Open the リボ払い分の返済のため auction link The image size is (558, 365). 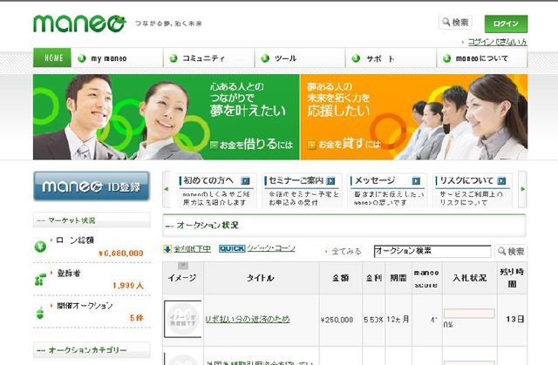[248, 319]
